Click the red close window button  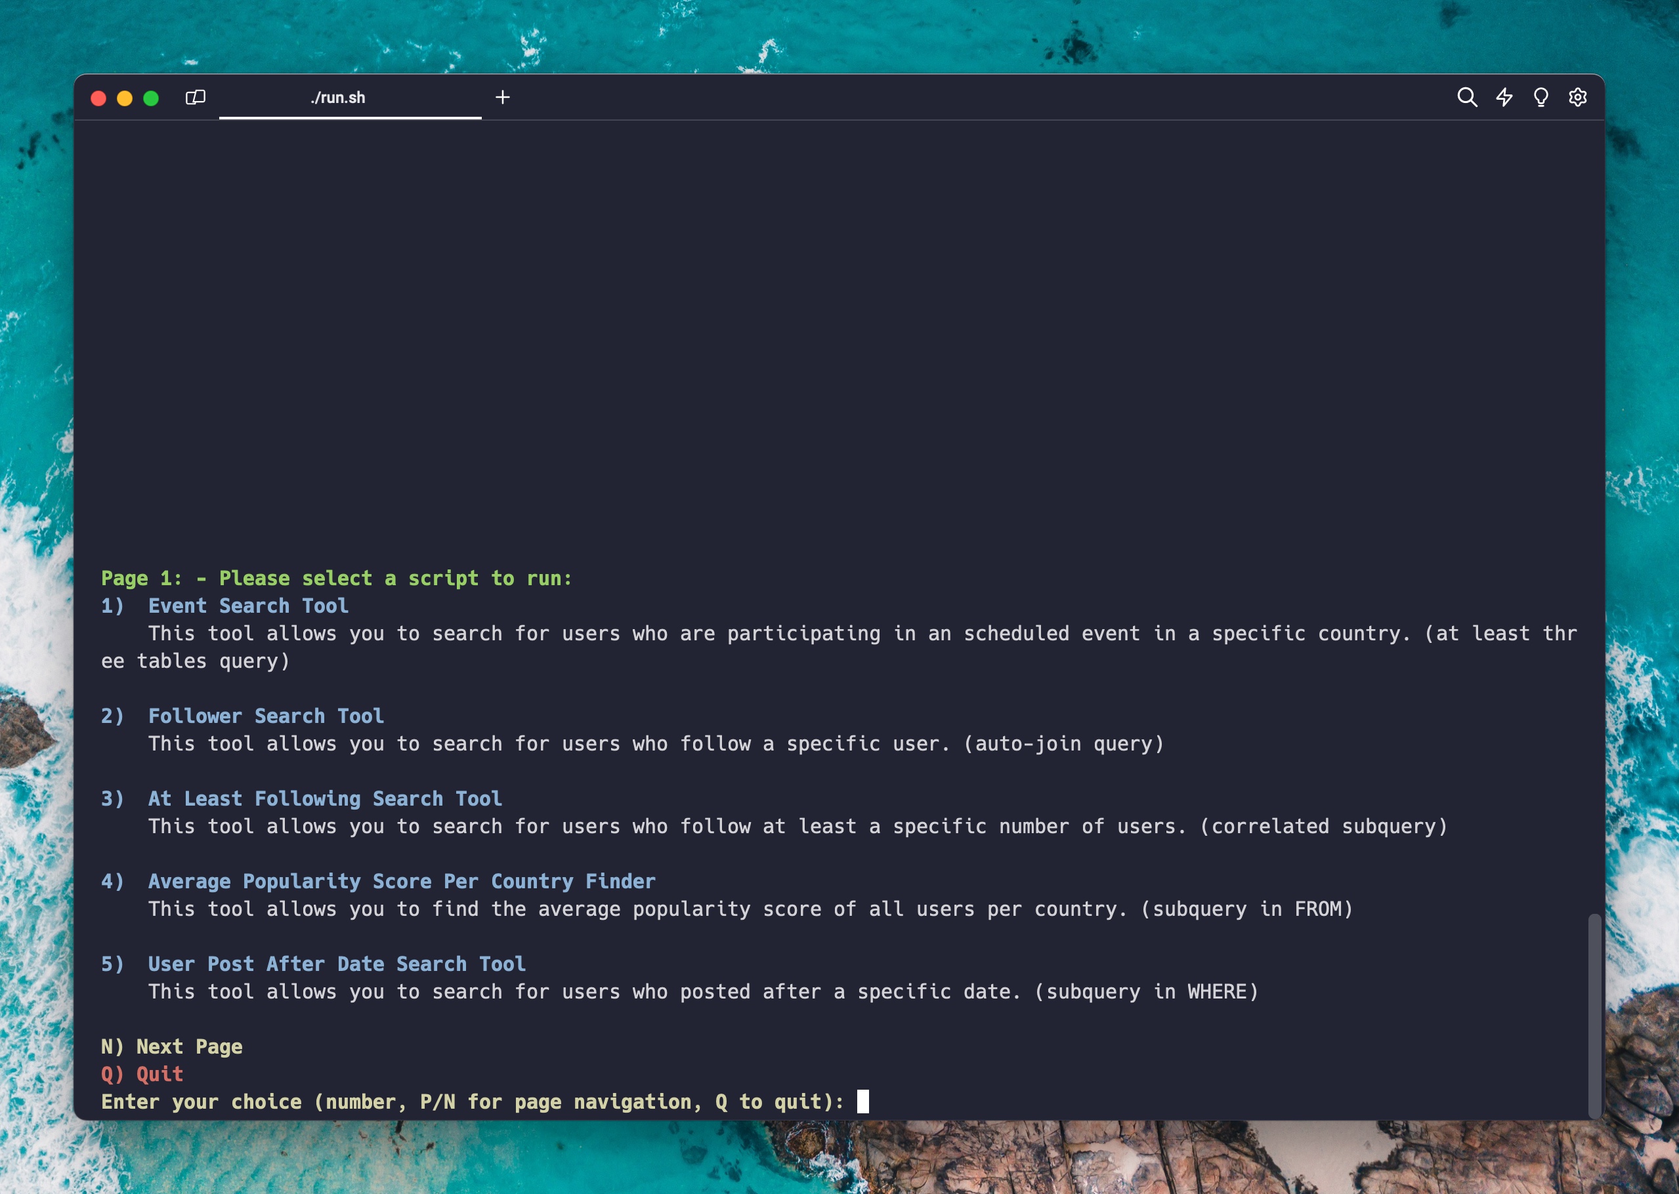[98, 98]
